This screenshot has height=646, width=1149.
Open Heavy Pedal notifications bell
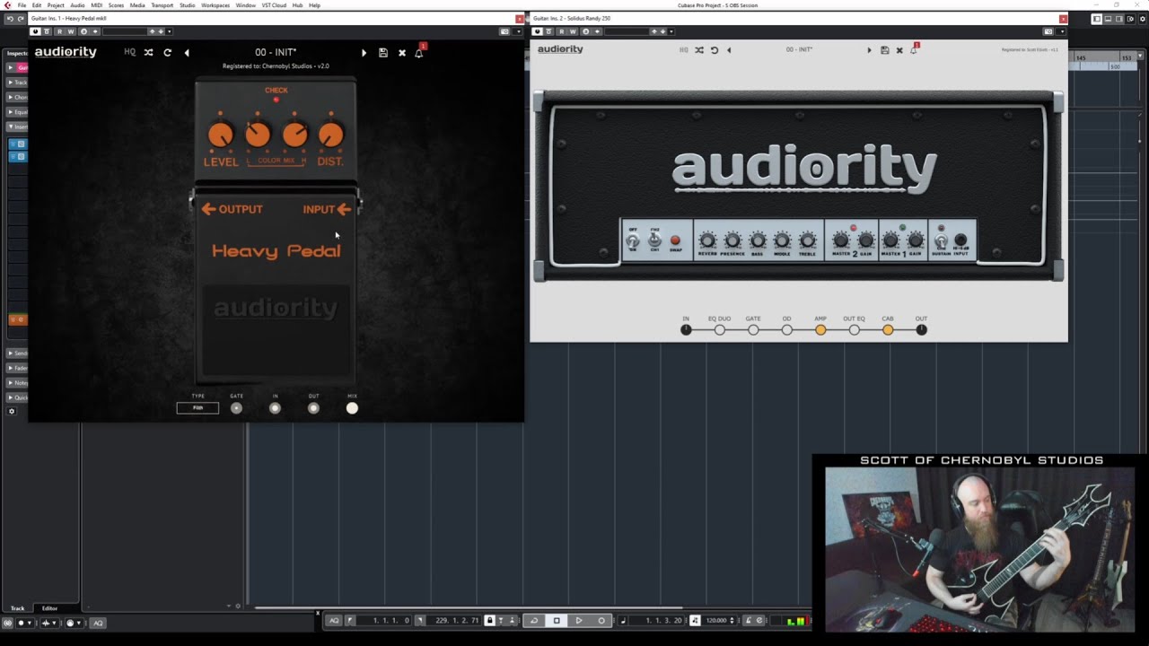coord(419,52)
